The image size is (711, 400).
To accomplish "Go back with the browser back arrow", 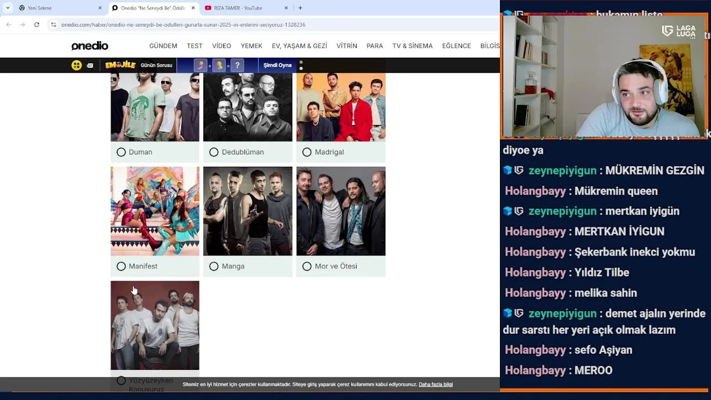I will 8,24.
